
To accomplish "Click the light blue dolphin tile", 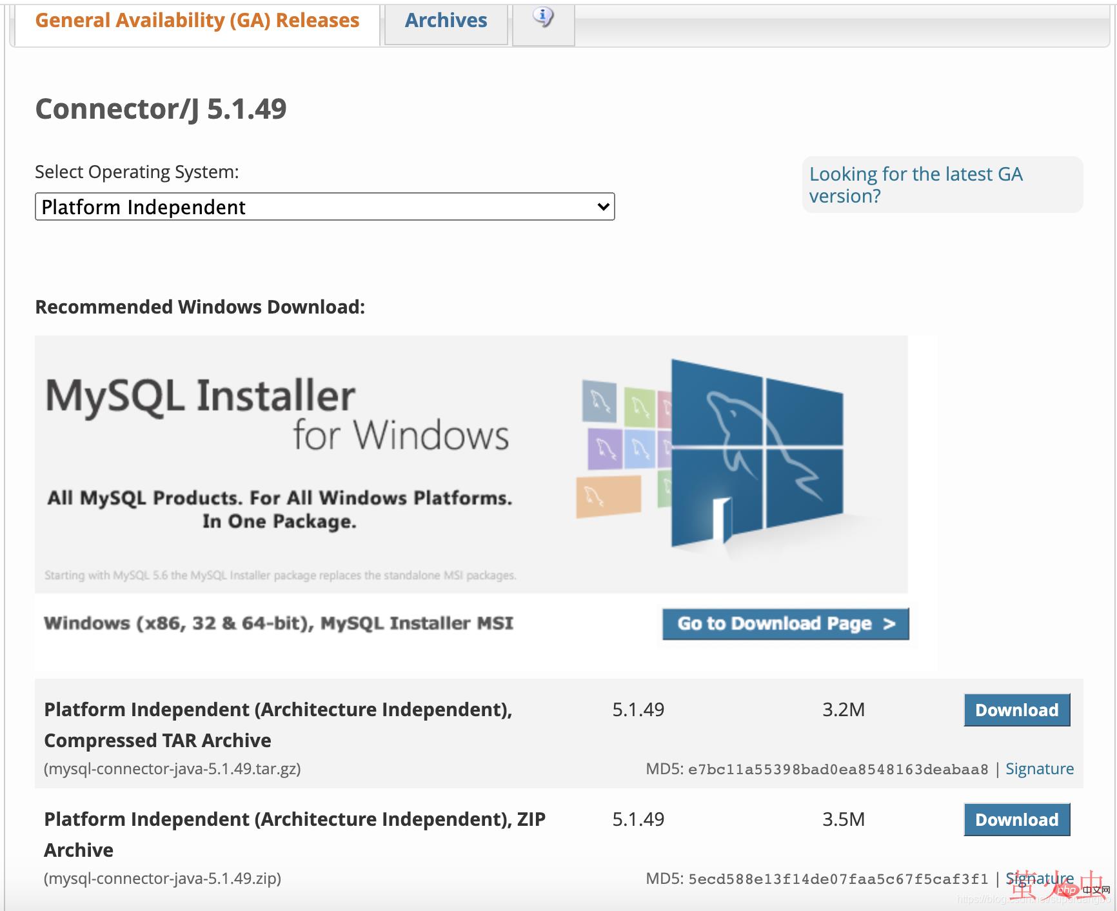I will [639, 448].
